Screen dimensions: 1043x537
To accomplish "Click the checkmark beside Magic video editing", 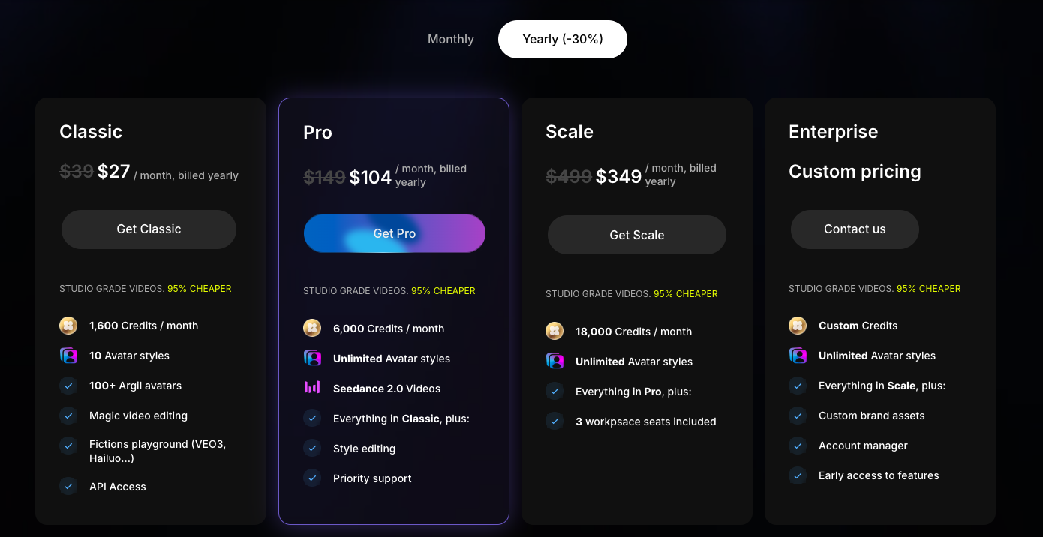I will point(68,415).
